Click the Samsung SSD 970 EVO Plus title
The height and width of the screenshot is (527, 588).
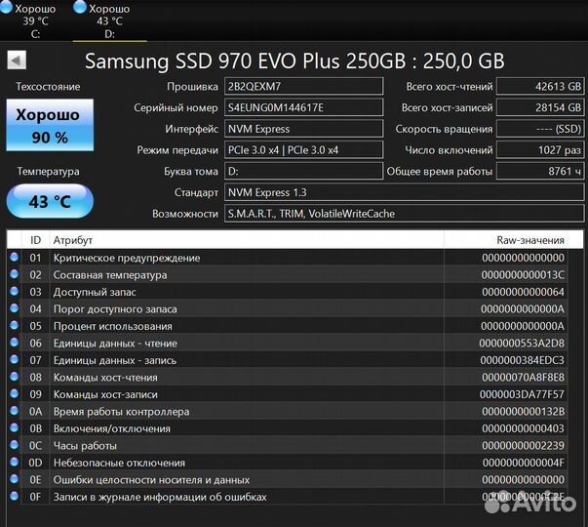point(294,61)
